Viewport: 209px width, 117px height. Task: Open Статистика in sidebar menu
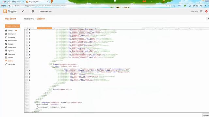(x=12, y=47)
